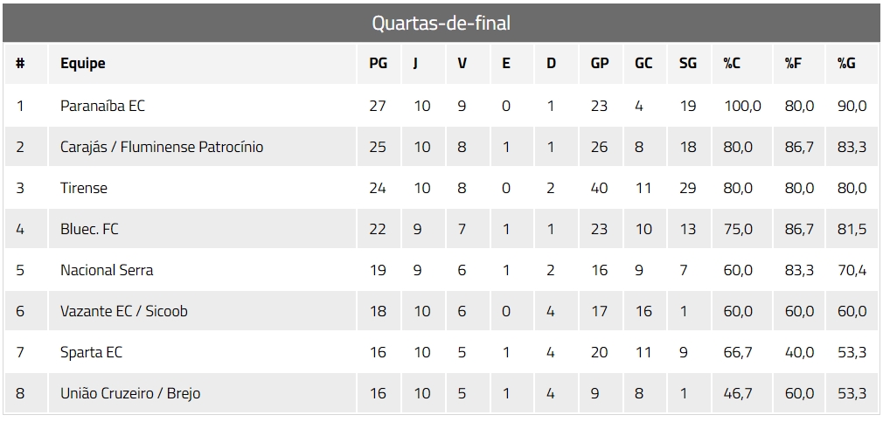Select Carajás / Fluminense Patrocínio team name
This screenshot has width=883, height=429.
(x=162, y=147)
